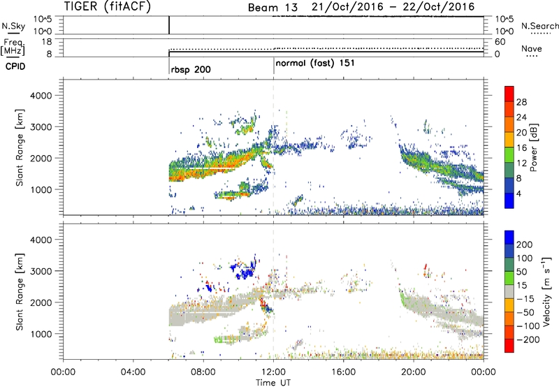Pick the dark blue top segment of the velocity color bar
This screenshot has height=387, width=559.
click(x=509, y=238)
